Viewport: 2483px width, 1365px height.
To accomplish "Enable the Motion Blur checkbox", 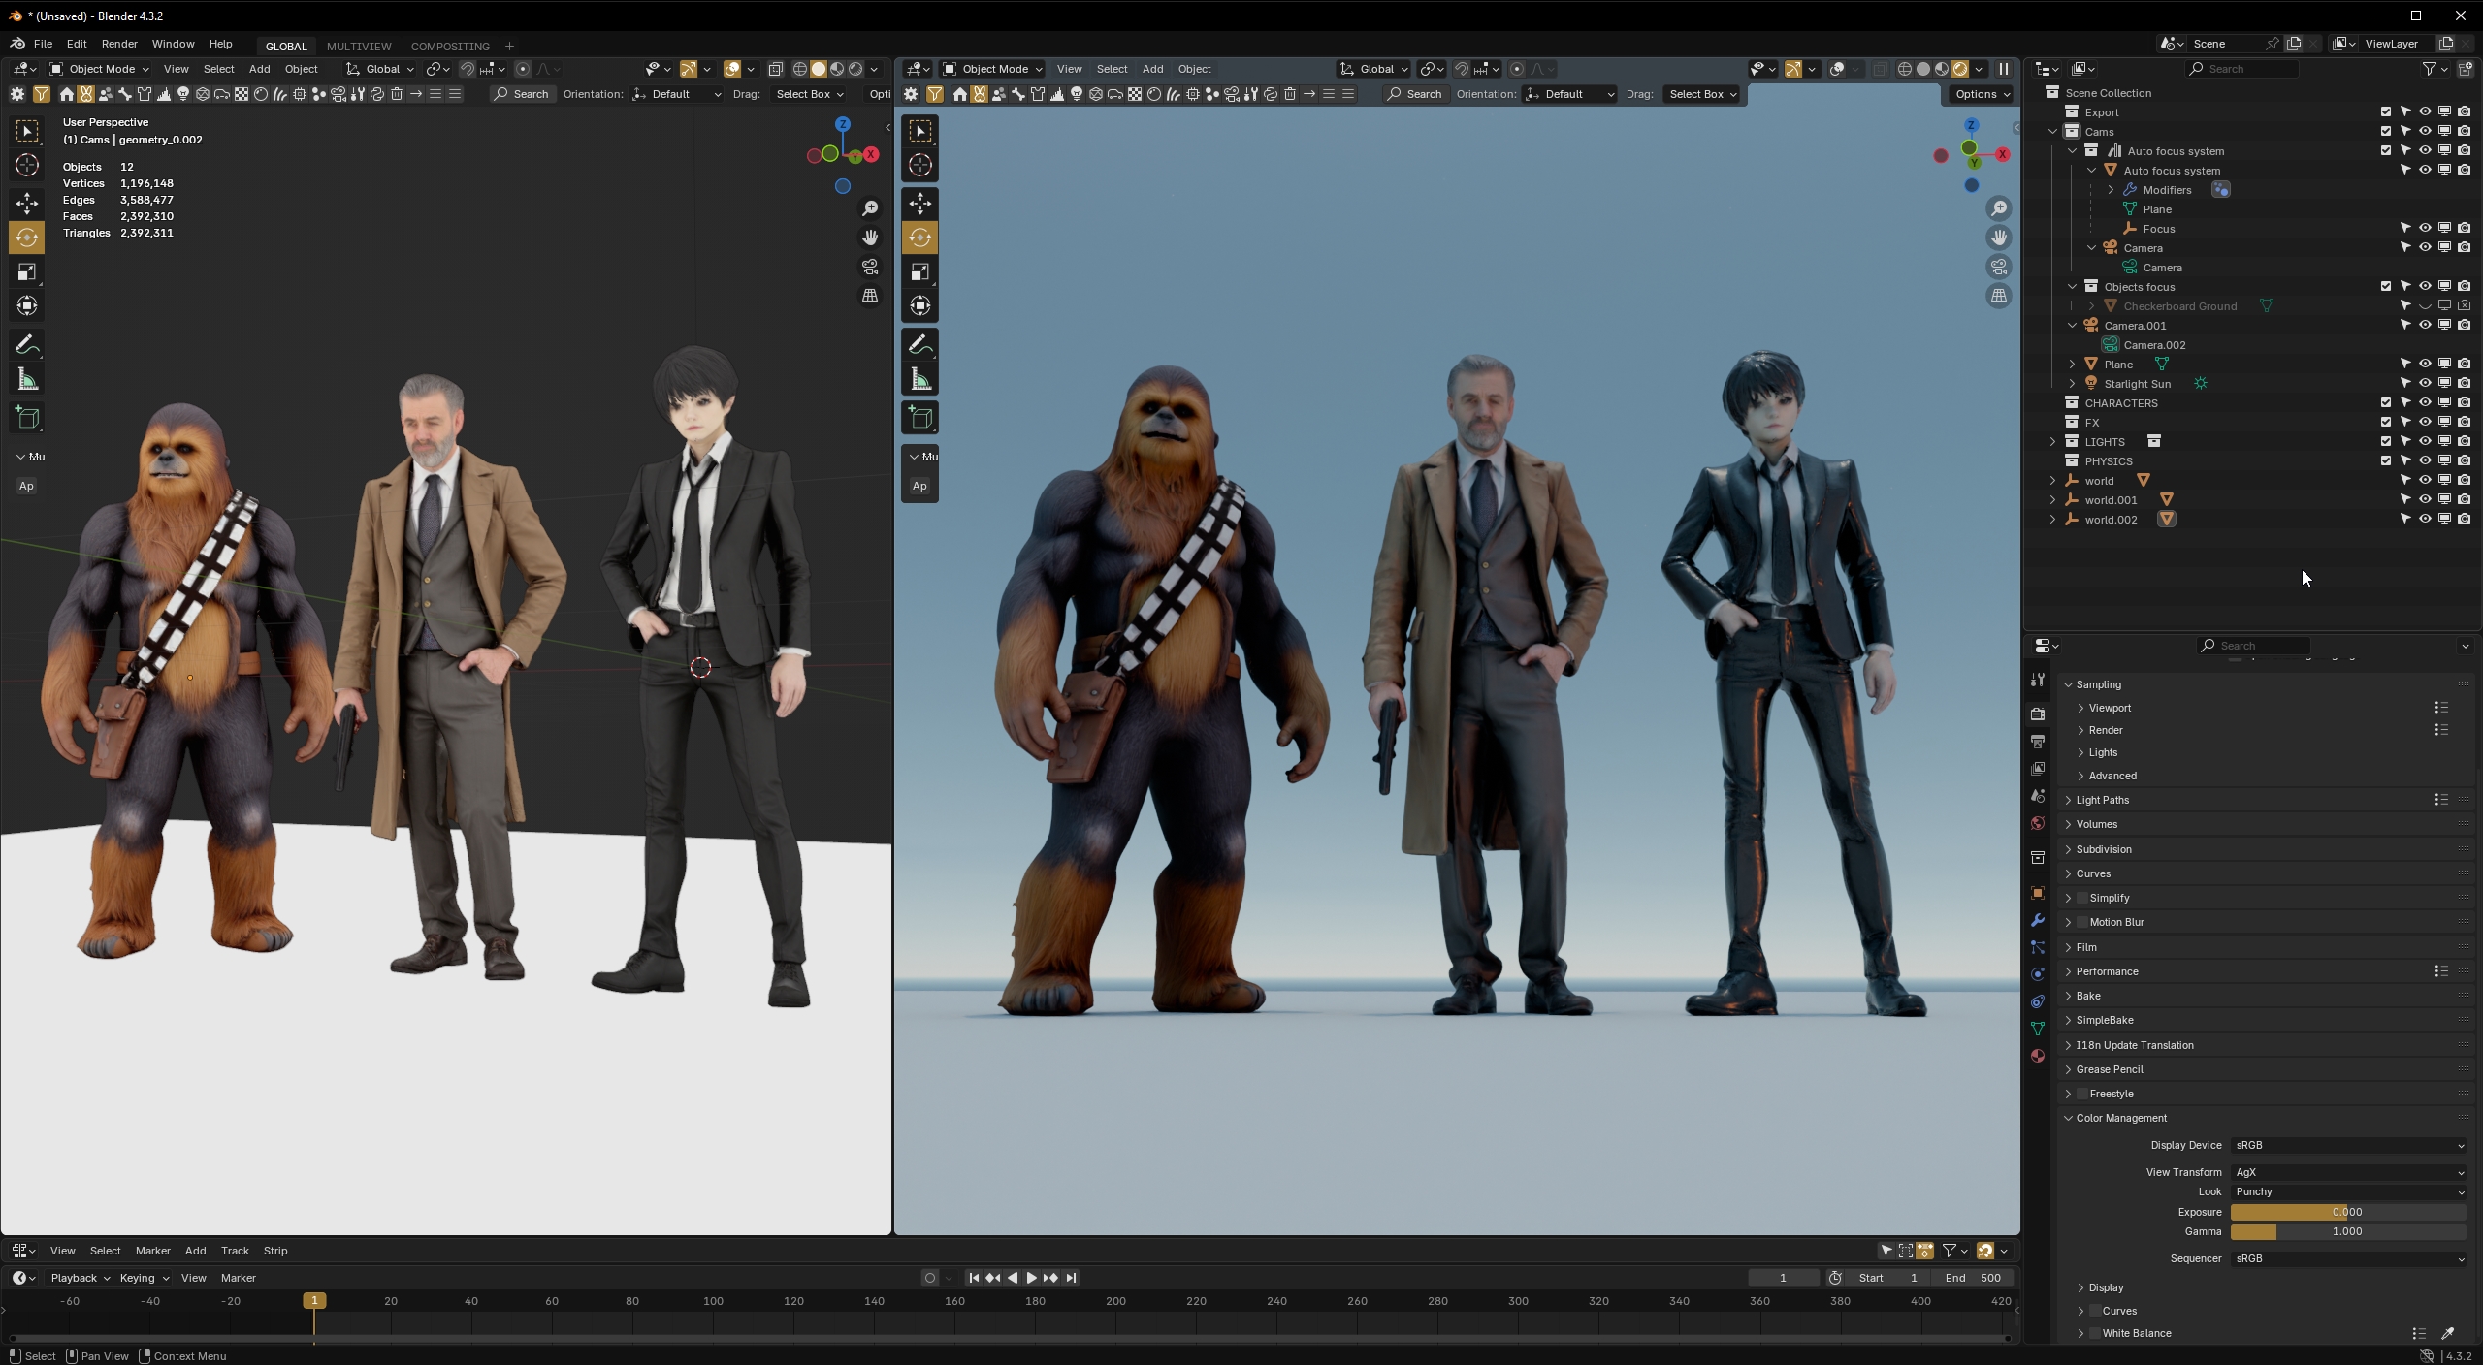I will [2082, 923].
